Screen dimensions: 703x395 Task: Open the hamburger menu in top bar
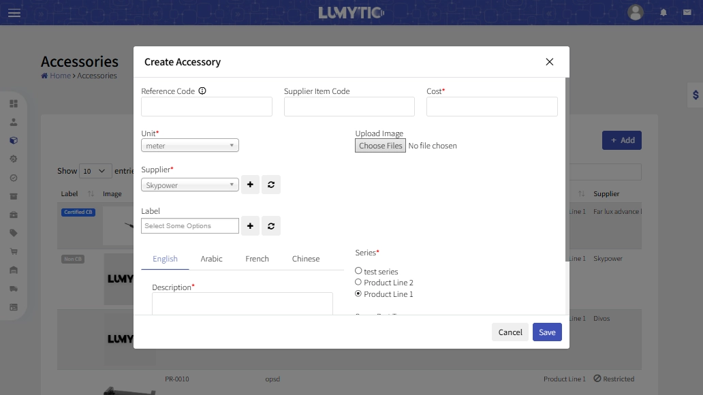[14, 13]
